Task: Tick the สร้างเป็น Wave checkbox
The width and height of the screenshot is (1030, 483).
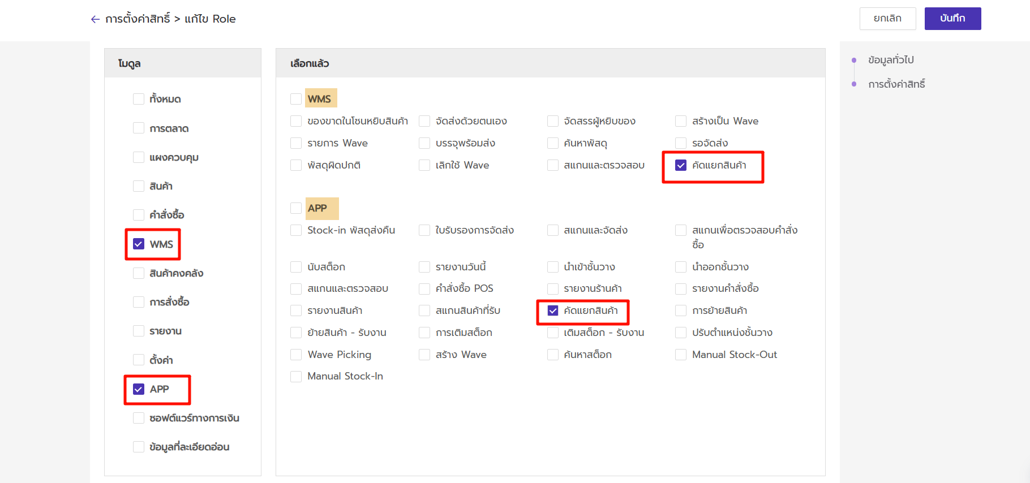Action: [x=681, y=121]
